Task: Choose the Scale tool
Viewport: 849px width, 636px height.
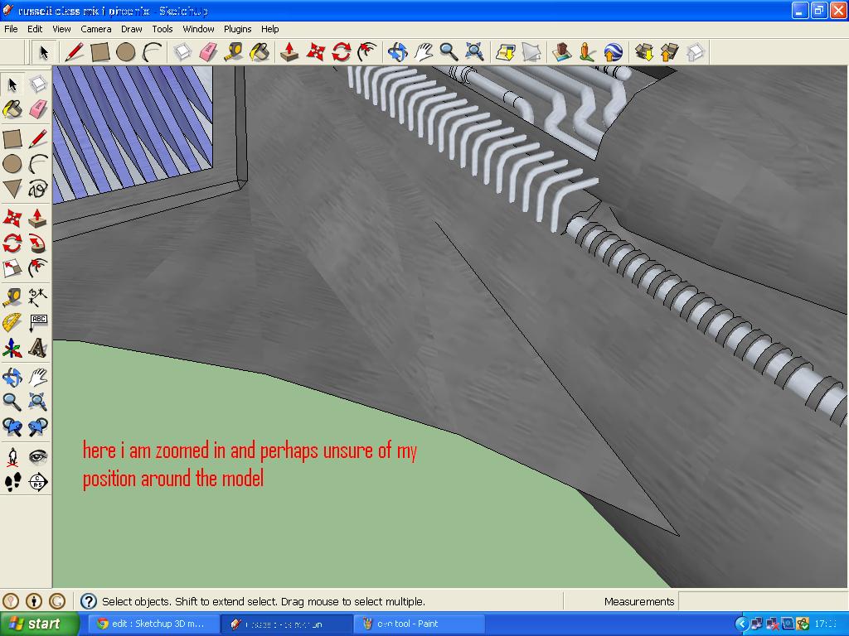Action: (x=12, y=267)
